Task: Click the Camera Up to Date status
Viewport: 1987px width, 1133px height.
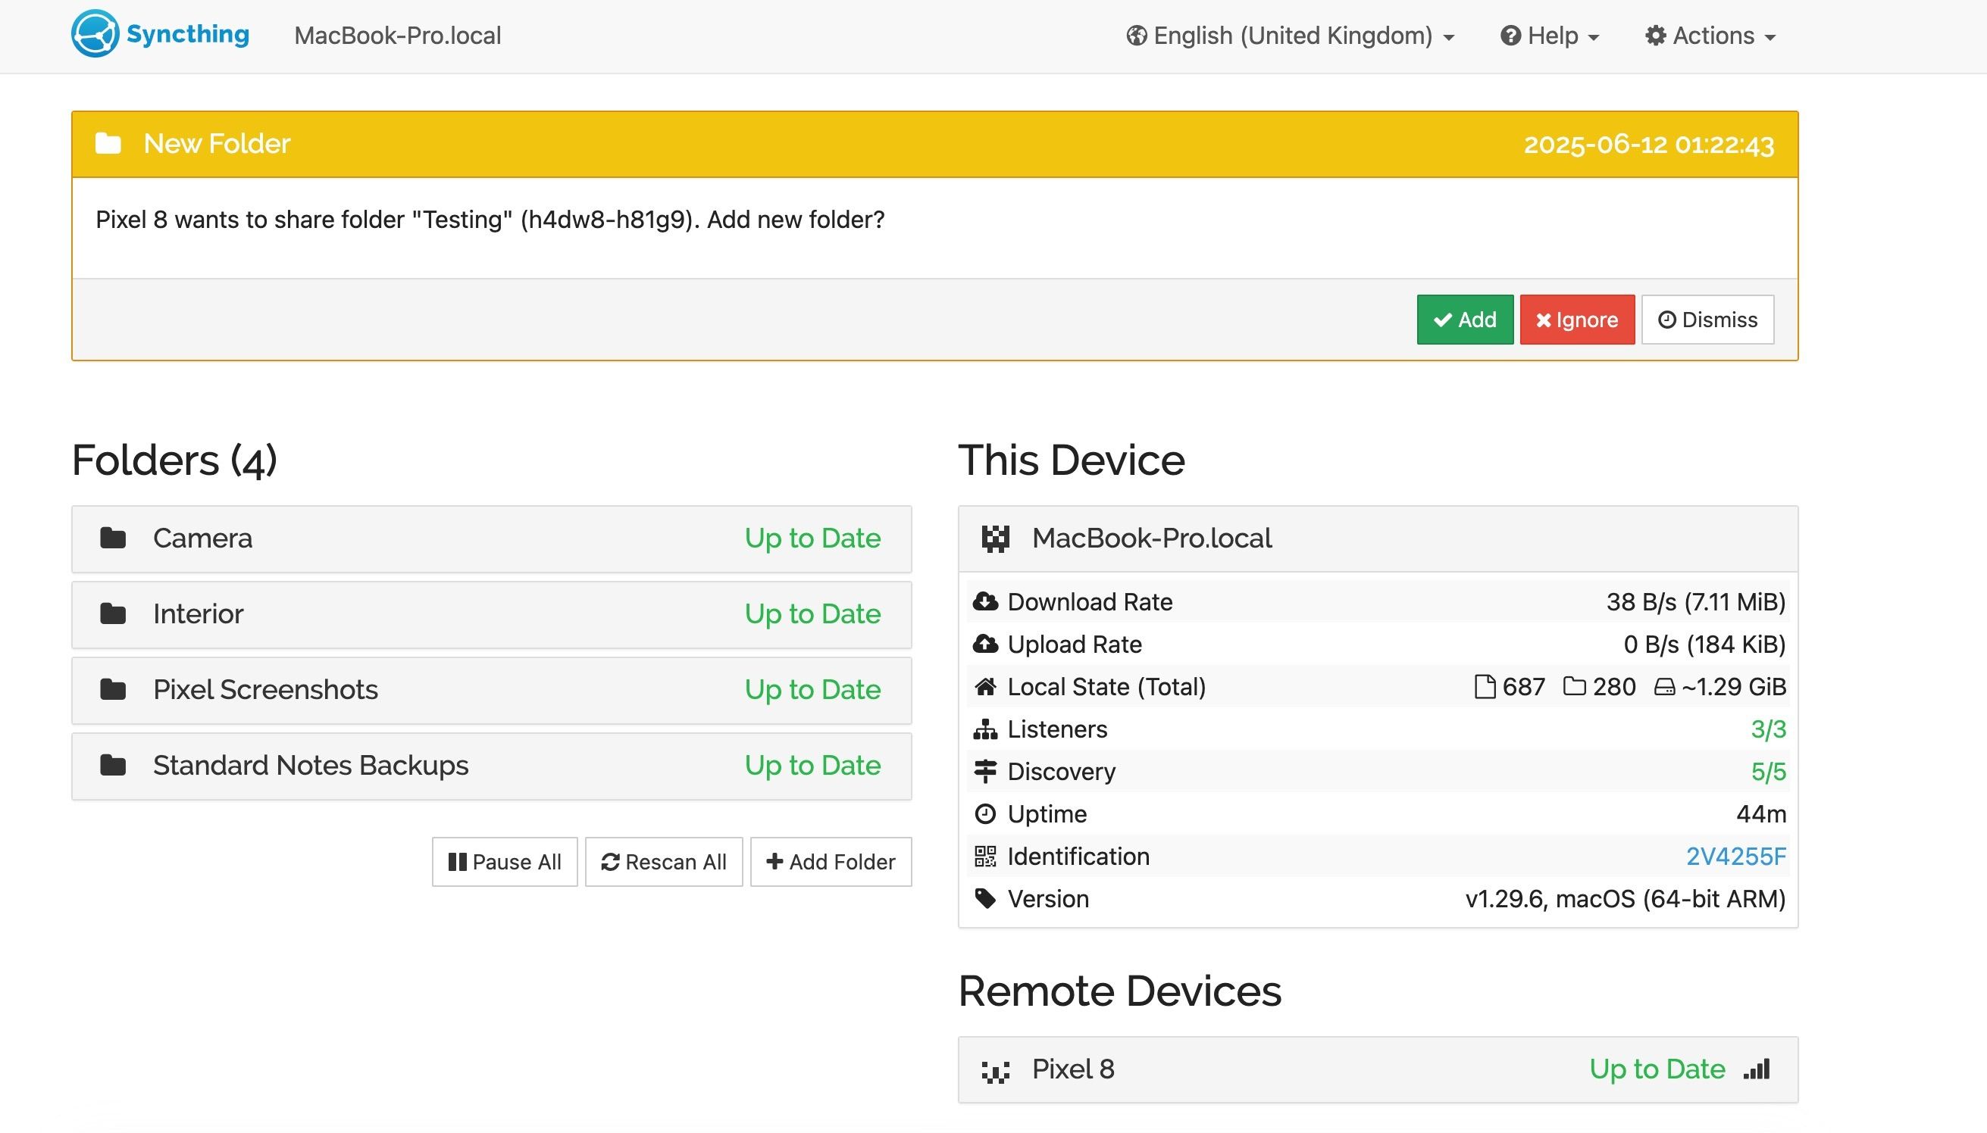Action: 812,538
